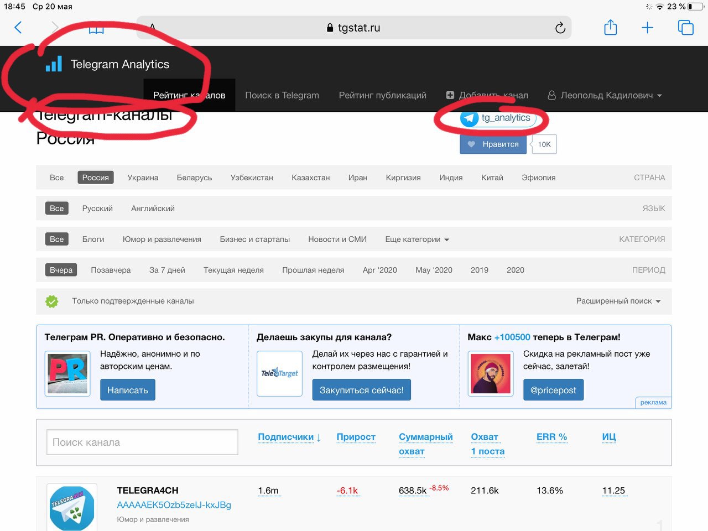This screenshot has height=531, width=708.
Task: Focus the Поиск канала search field
Action: pyautogui.click(x=142, y=442)
